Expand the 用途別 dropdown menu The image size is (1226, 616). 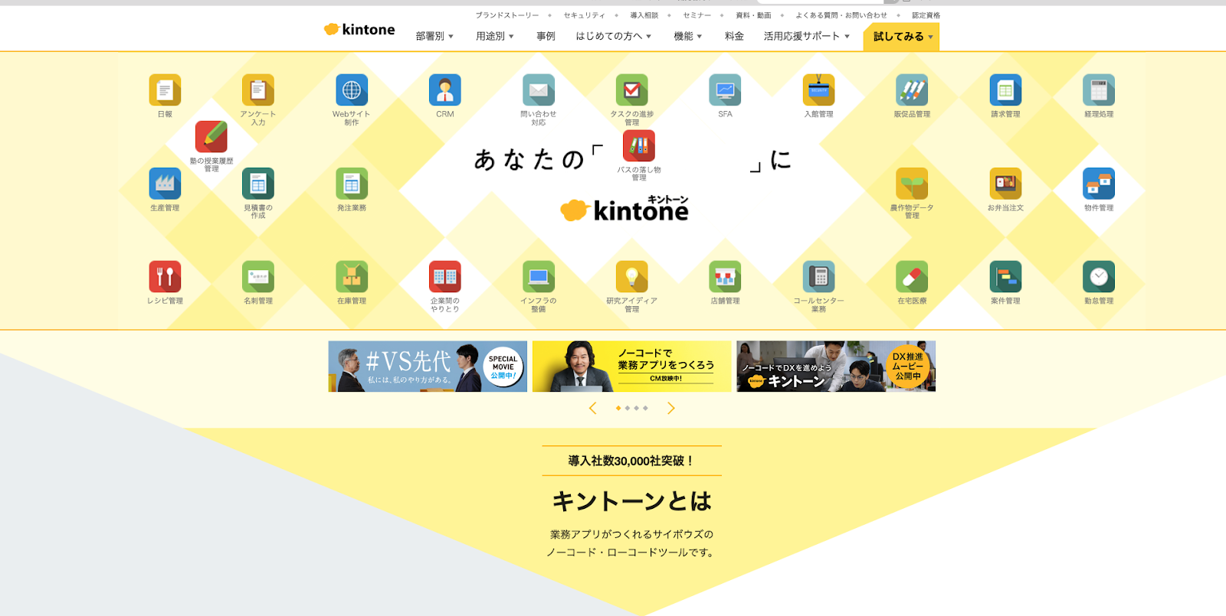pos(495,36)
